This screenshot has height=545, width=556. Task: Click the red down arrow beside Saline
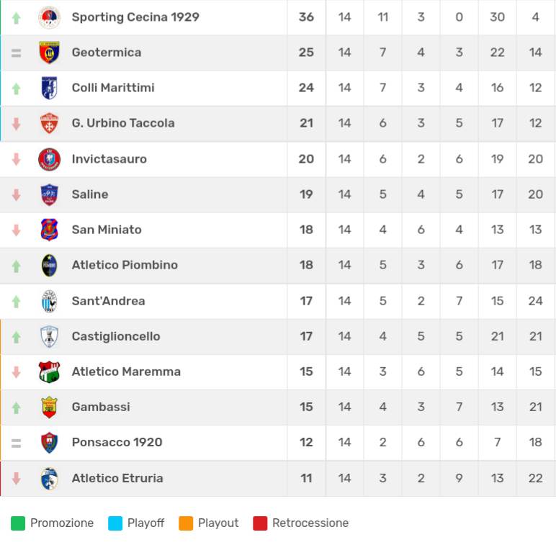point(17,195)
